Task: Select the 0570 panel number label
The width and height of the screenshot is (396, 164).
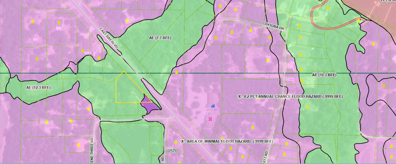Action: [172, 151]
